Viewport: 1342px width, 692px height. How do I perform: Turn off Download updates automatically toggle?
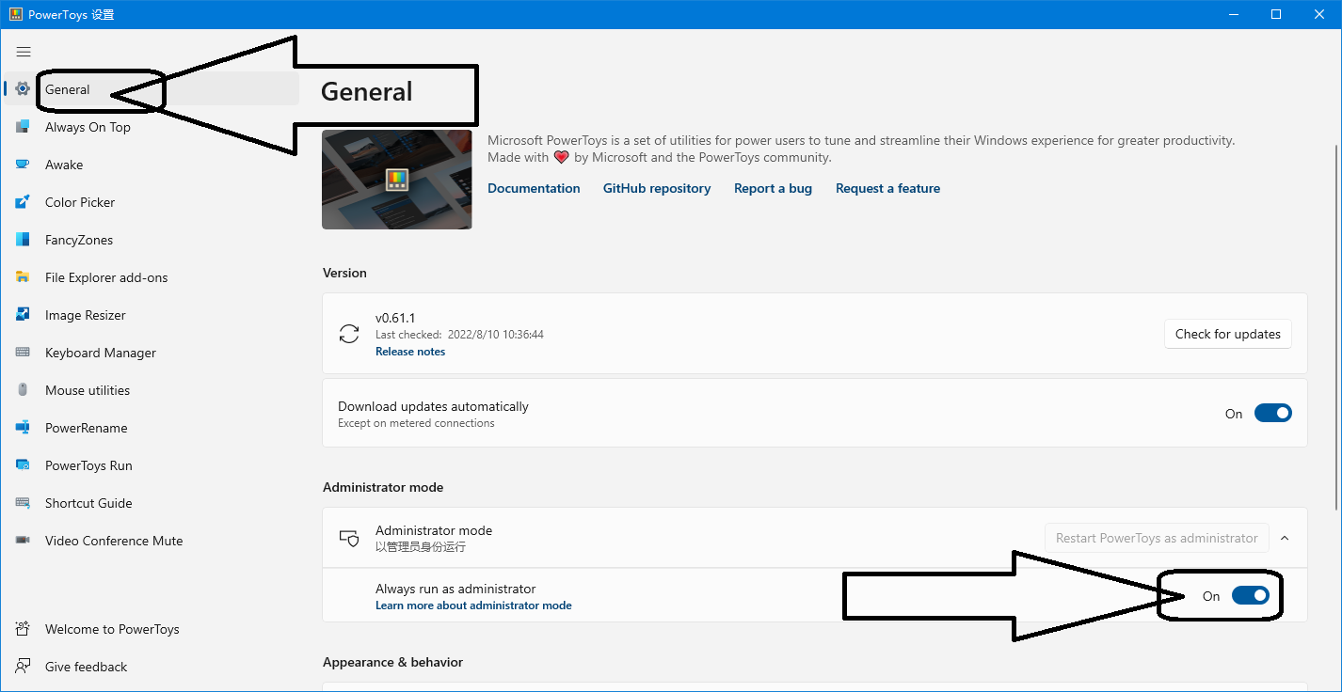coord(1273,414)
